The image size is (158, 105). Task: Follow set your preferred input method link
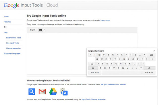(113, 84)
